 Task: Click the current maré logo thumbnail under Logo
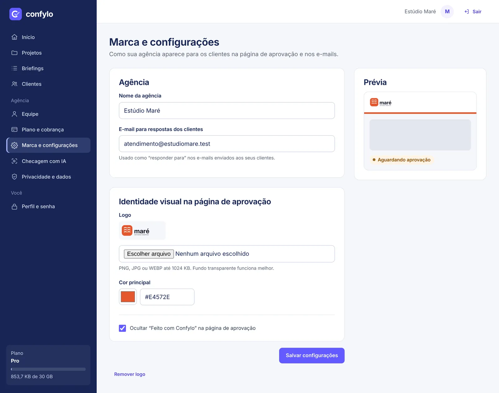point(142,230)
